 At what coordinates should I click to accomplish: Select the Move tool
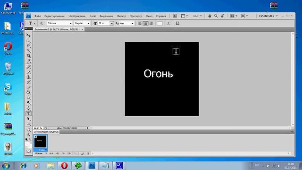click(x=28, y=35)
